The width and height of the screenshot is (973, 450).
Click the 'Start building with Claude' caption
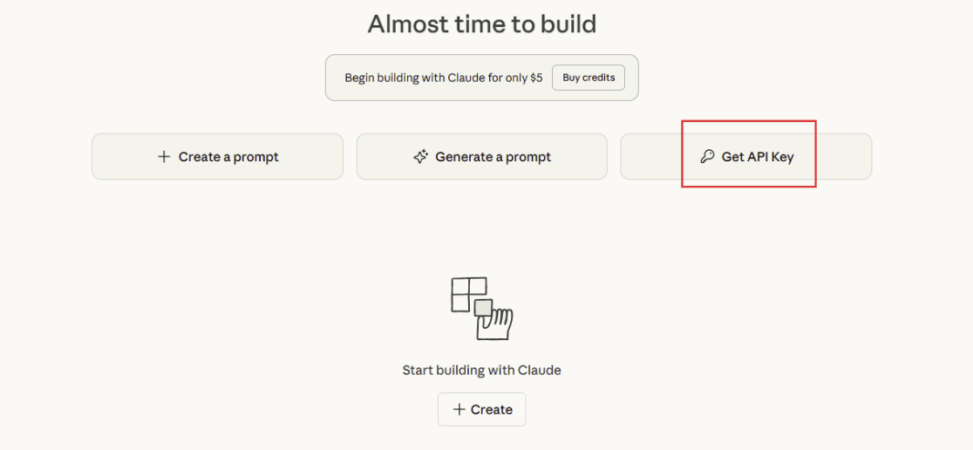tap(481, 370)
